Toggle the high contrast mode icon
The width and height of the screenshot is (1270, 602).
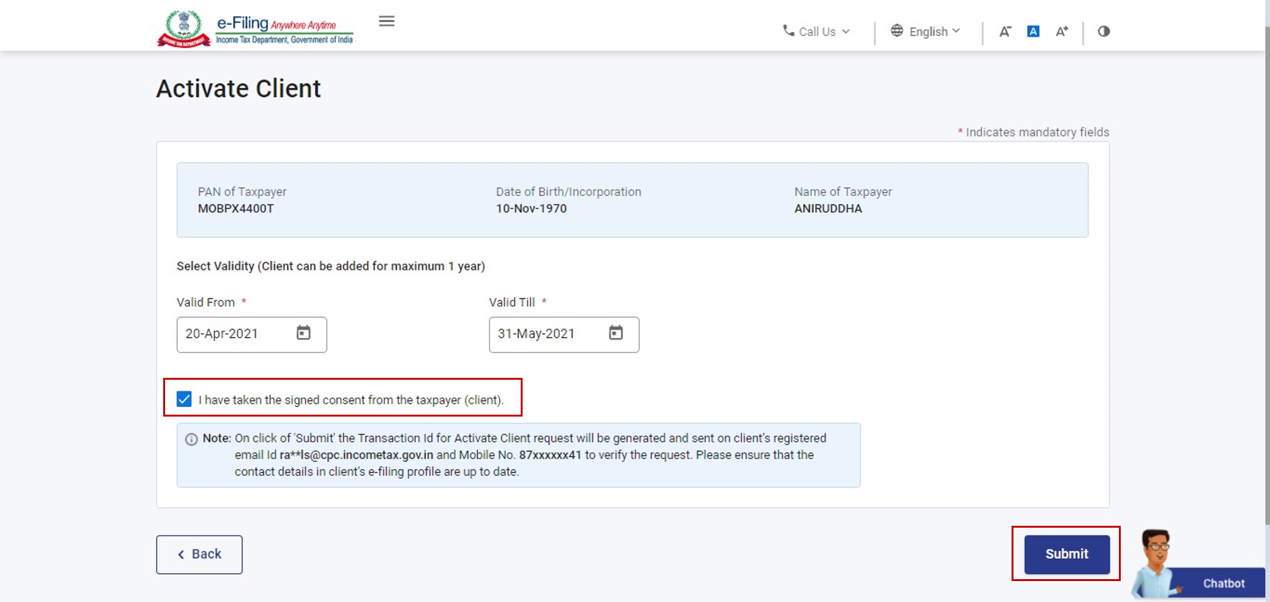click(1104, 31)
